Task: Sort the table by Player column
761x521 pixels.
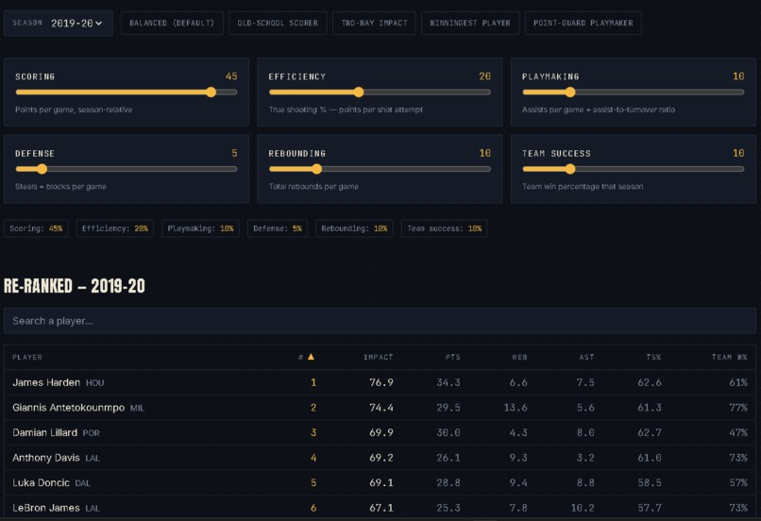Action: (x=27, y=357)
